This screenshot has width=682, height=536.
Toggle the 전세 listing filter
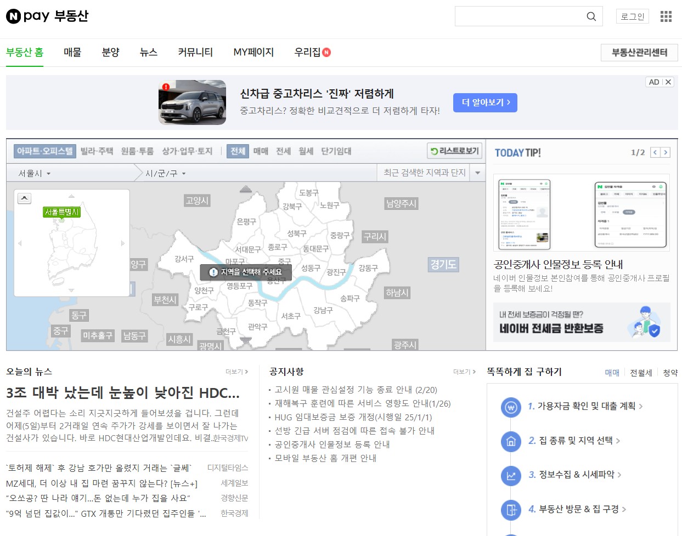point(284,151)
